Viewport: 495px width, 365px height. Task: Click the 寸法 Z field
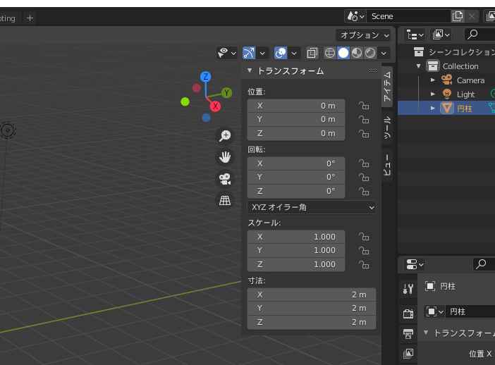pos(312,322)
